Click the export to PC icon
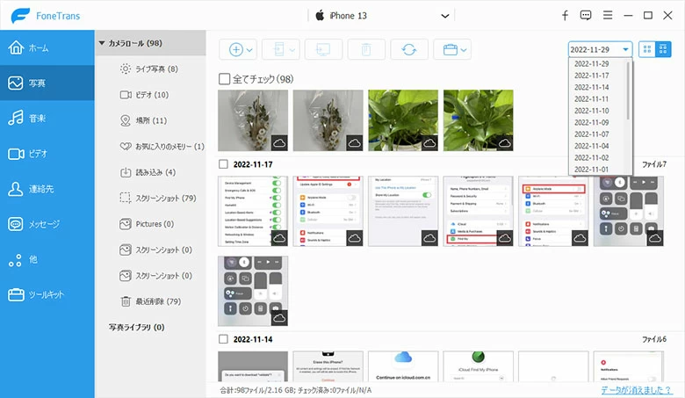The width and height of the screenshot is (685, 398). (x=323, y=49)
